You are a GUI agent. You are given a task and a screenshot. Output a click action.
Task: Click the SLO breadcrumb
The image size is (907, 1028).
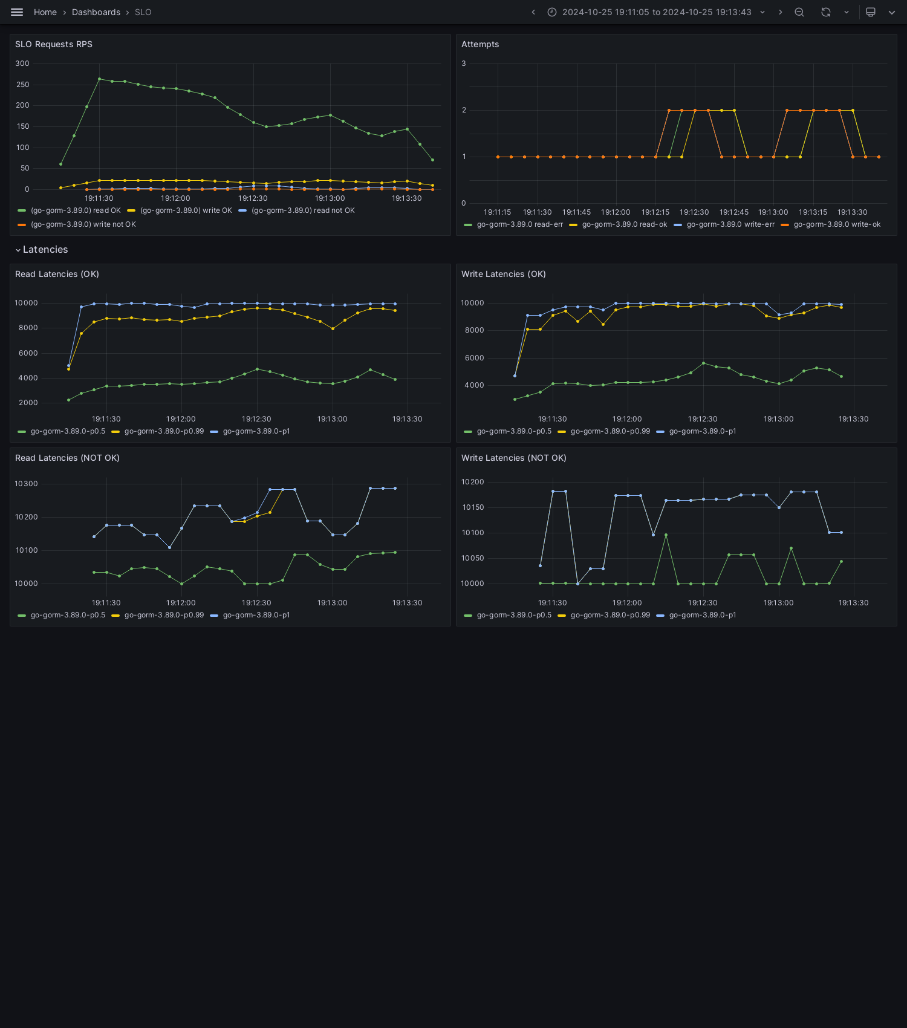[x=143, y=12]
